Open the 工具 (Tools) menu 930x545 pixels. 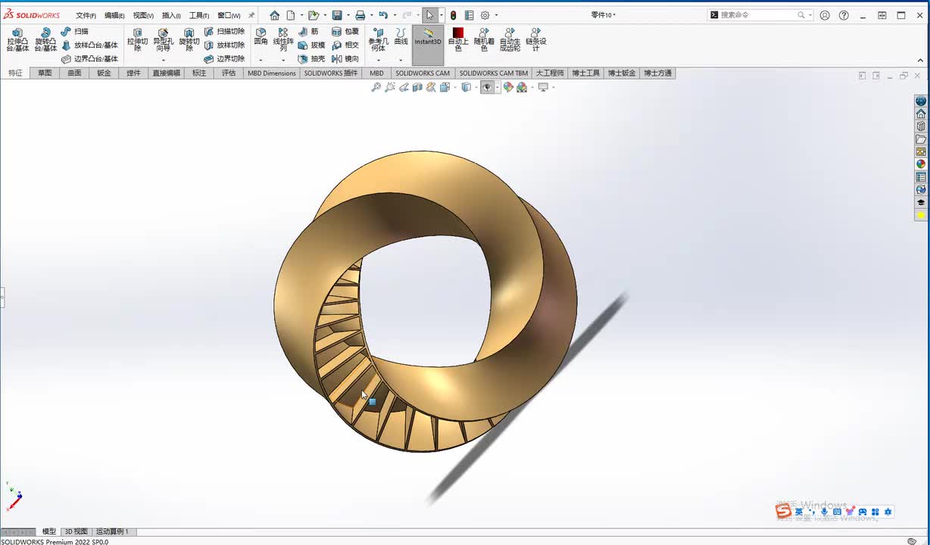199,15
